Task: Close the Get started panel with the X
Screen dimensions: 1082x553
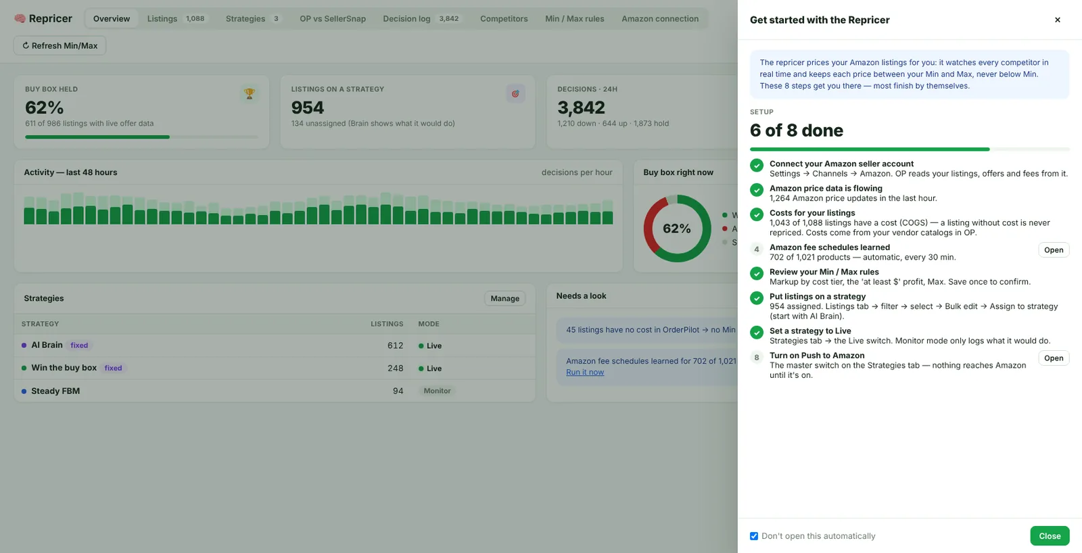Action: (1058, 20)
